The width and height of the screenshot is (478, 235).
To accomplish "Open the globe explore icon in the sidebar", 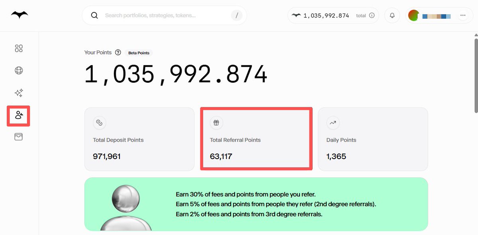I will pyautogui.click(x=19, y=71).
